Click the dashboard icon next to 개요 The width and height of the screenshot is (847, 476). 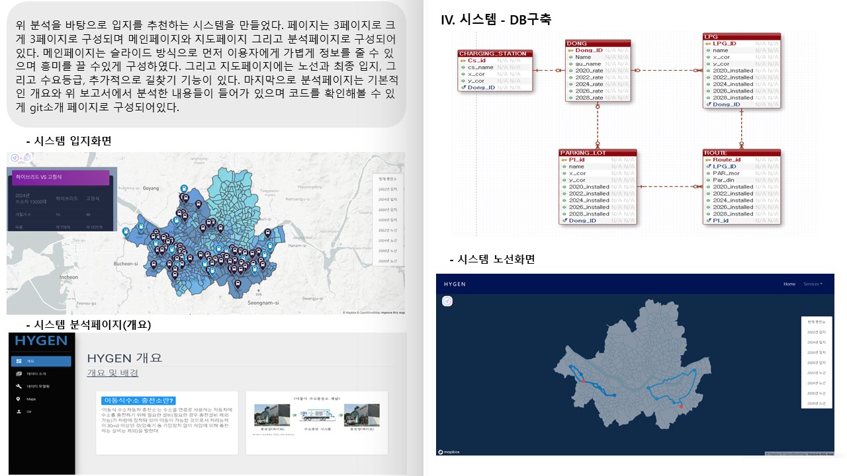18,361
